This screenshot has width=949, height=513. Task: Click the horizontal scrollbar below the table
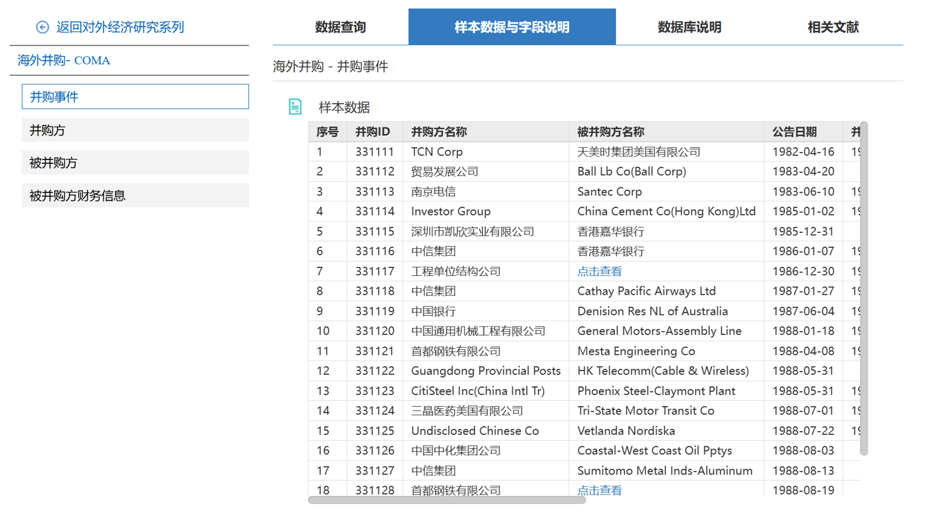447,500
